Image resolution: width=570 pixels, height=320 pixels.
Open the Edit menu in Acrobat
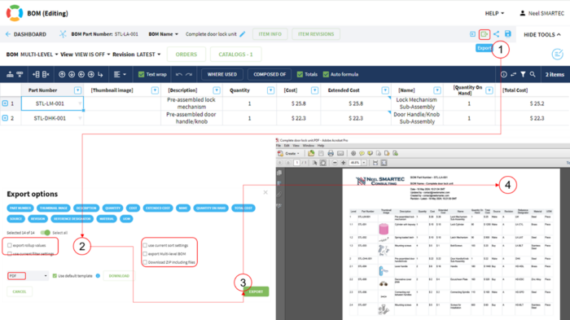pyautogui.click(x=287, y=146)
